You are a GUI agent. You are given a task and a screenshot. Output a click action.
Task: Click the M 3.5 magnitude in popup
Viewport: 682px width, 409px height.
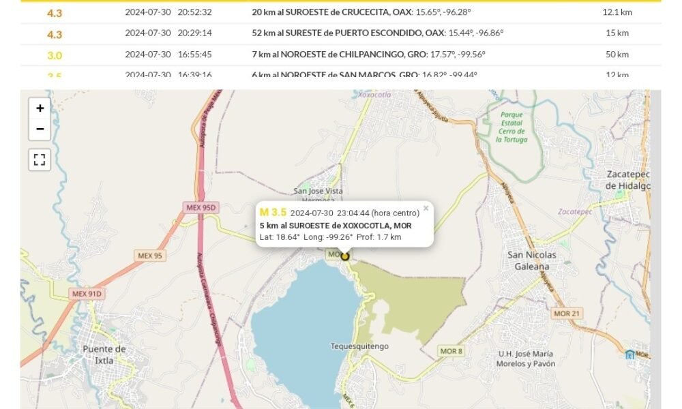point(273,212)
